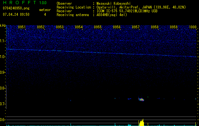Viewport: 199px width, 126px height.
Task: Click the Observer label
Action: (64, 3)
